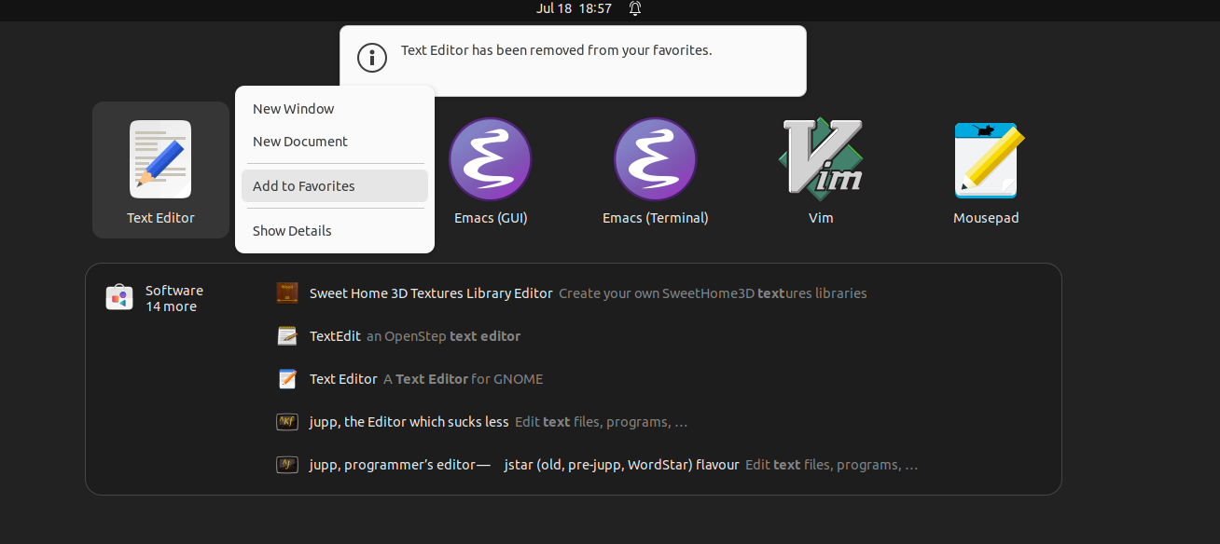The width and height of the screenshot is (1220, 544).
Task: Click icon beside jupp Editor which sucks less
Action: [x=287, y=422]
